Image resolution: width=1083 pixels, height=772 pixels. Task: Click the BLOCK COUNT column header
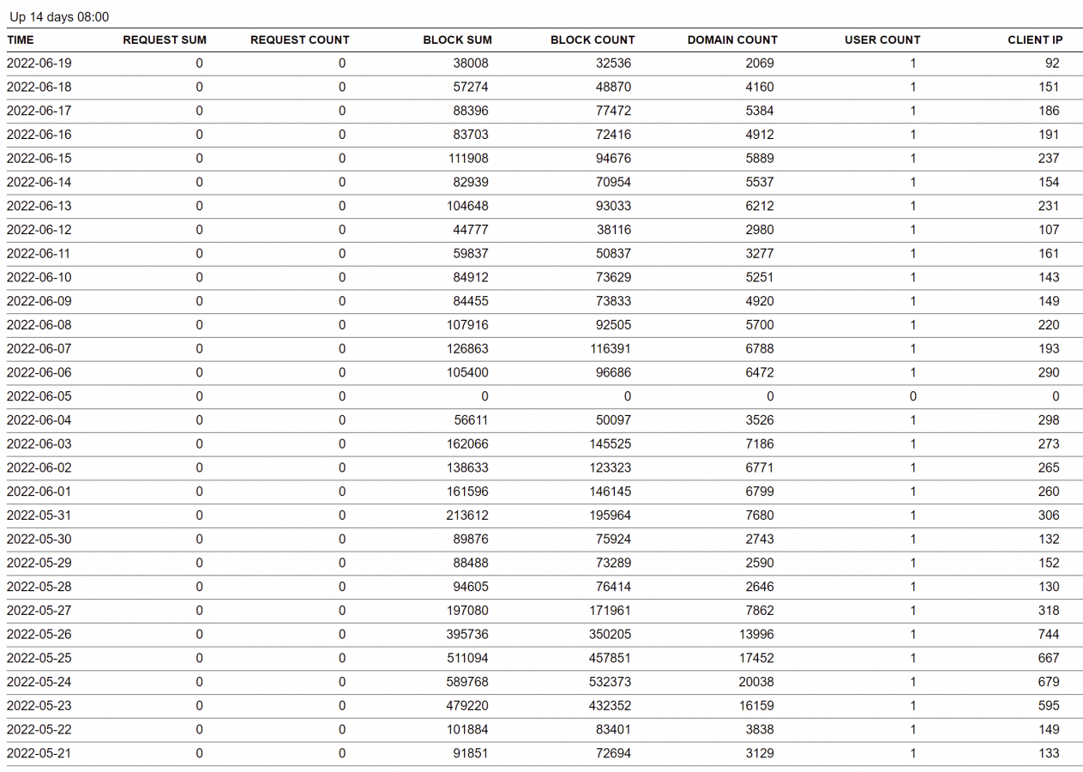tap(593, 39)
